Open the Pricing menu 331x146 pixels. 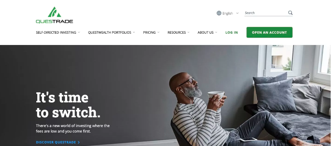click(x=149, y=32)
